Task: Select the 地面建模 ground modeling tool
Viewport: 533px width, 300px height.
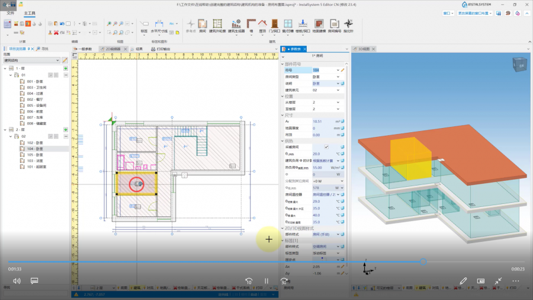Action: point(319,25)
